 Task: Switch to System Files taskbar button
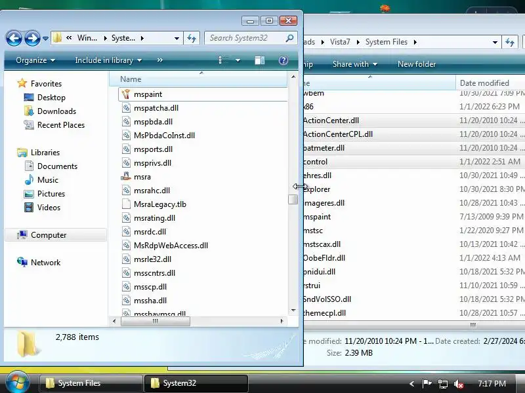click(x=91, y=383)
